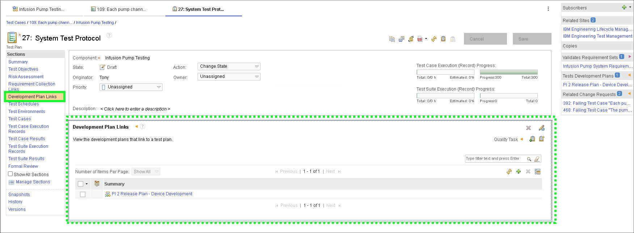Click the eraser clear filter icon
Viewport: 634px width, 233px height.
tap(537, 159)
